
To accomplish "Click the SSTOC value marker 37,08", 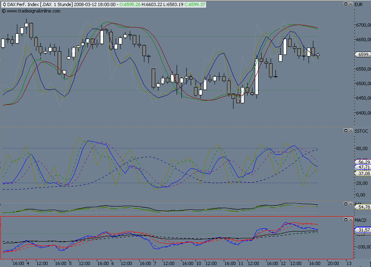I will point(363,173).
